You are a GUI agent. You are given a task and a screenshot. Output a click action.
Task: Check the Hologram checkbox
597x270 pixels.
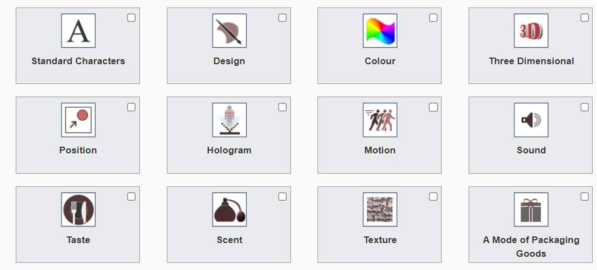[282, 107]
